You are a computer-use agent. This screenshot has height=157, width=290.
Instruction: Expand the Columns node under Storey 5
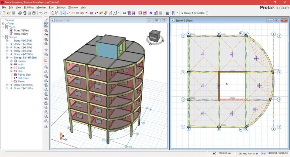(11, 61)
